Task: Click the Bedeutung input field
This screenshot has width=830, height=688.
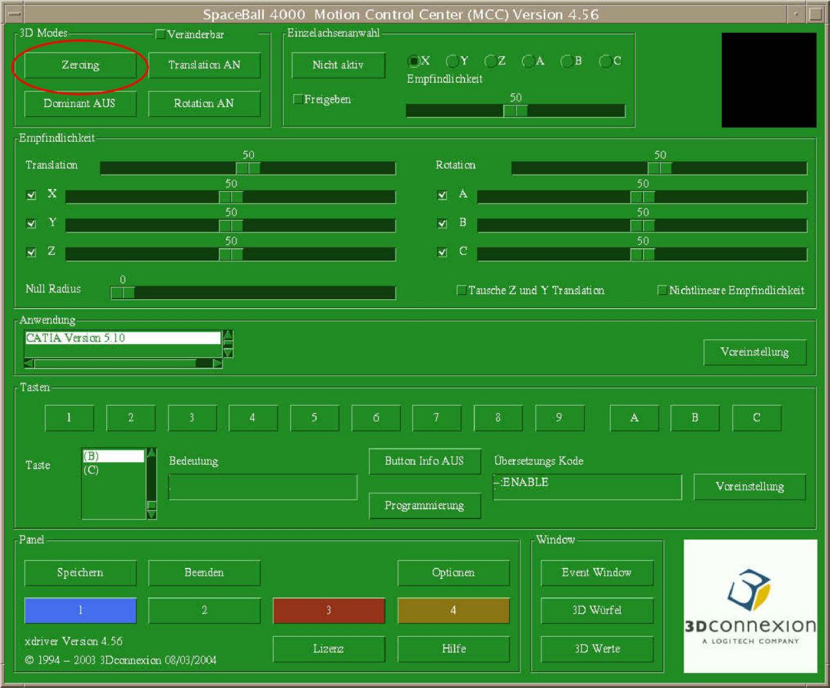Action: click(x=262, y=487)
